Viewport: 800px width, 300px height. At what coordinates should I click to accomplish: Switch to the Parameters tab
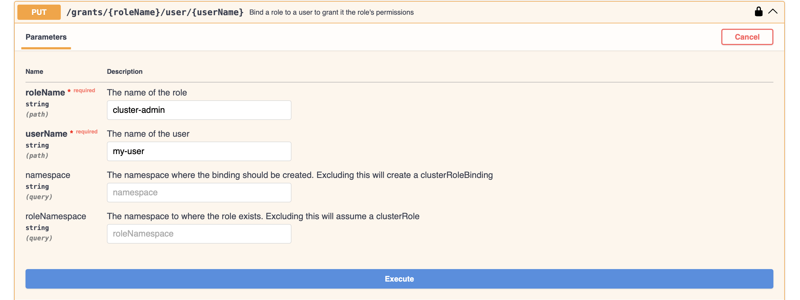pos(46,37)
